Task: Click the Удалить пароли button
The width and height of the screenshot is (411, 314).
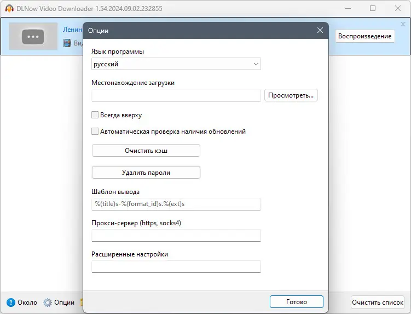Action: coord(146,172)
